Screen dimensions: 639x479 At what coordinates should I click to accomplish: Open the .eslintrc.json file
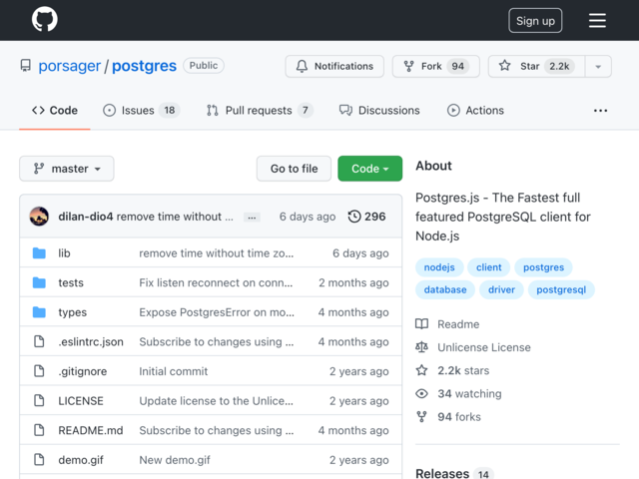(91, 341)
